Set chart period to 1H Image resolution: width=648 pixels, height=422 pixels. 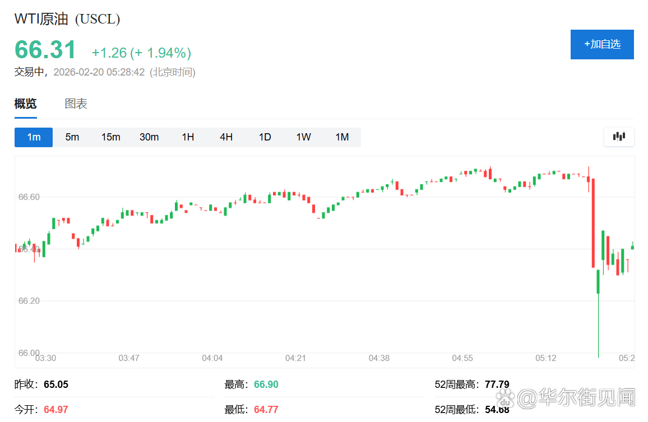pyautogui.click(x=188, y=137)
